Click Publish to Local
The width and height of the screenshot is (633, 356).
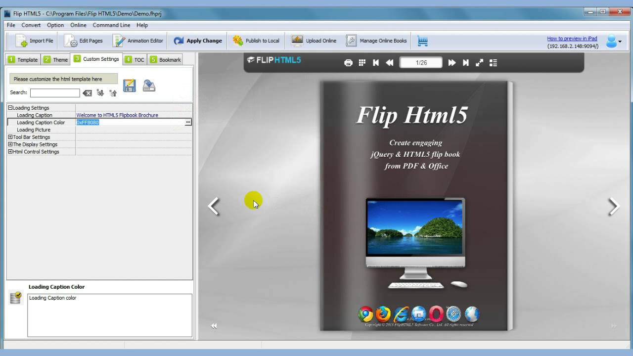coord(256,41)
